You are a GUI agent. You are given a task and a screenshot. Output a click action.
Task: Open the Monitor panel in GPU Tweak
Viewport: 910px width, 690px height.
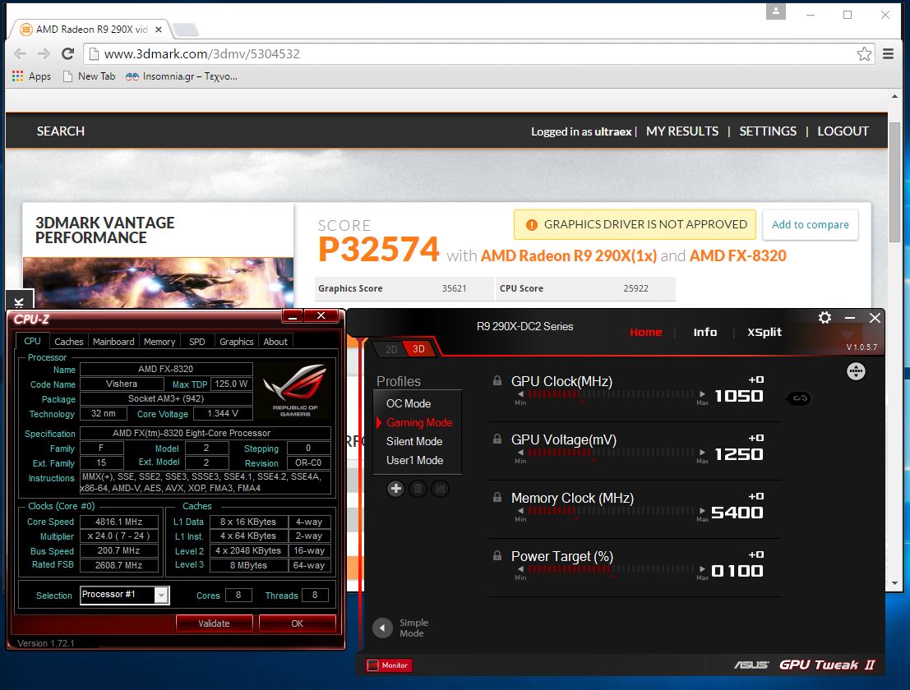click(389, 665)
